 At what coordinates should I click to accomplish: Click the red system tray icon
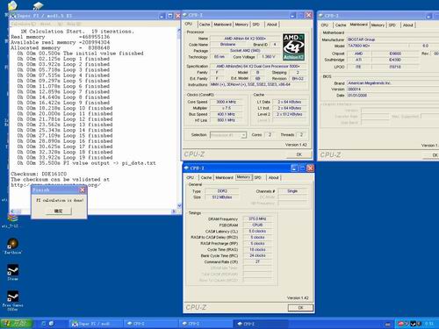tap(401, 324)
